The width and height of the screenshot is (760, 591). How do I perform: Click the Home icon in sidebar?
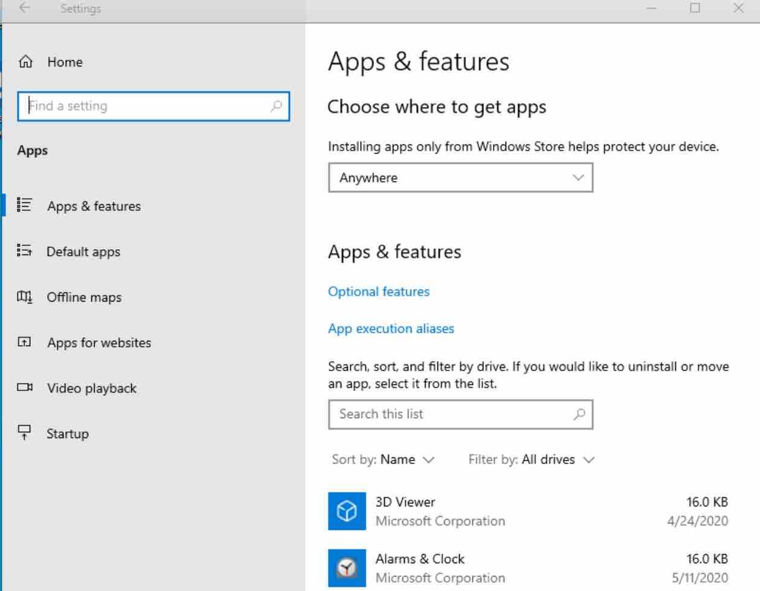click(25, 62)
